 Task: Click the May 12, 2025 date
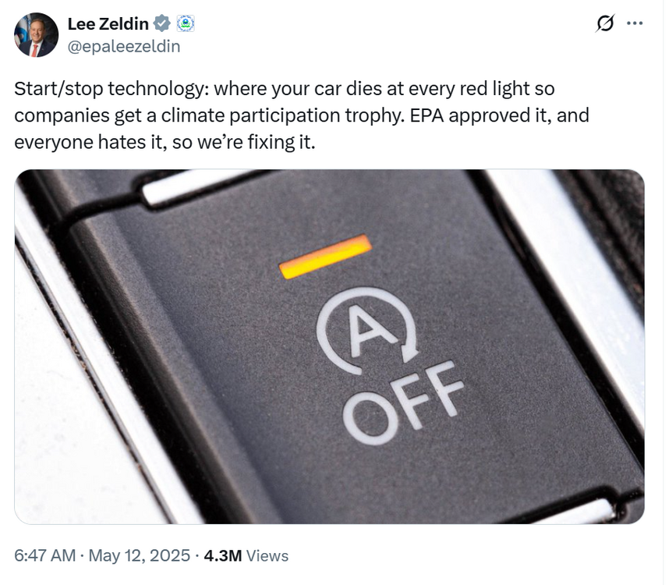[140, 556]
